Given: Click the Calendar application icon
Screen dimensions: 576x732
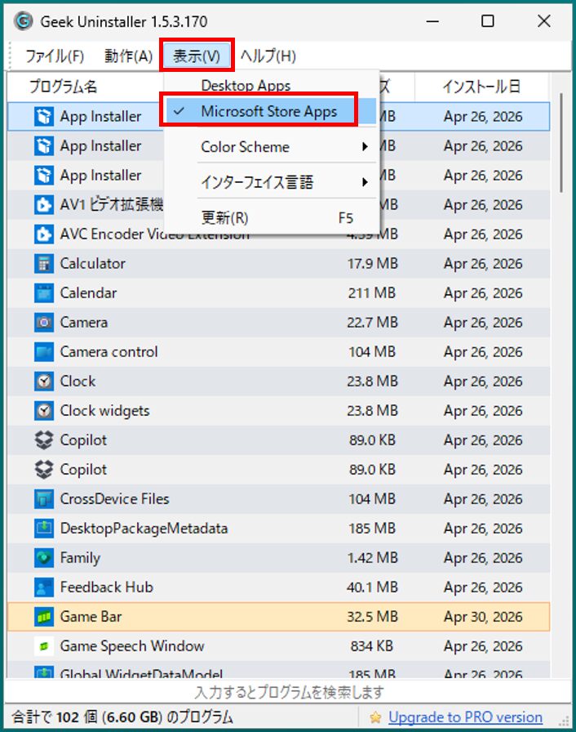Looking at the screenshot, I should 45,292.
